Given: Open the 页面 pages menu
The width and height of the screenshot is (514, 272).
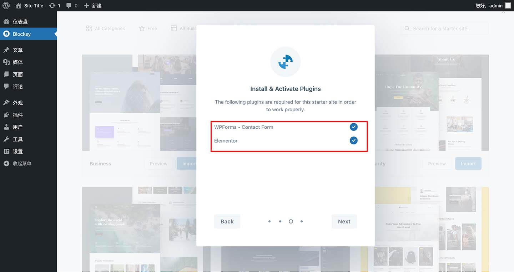Looking at the screenshot, I should coord(29,75).
